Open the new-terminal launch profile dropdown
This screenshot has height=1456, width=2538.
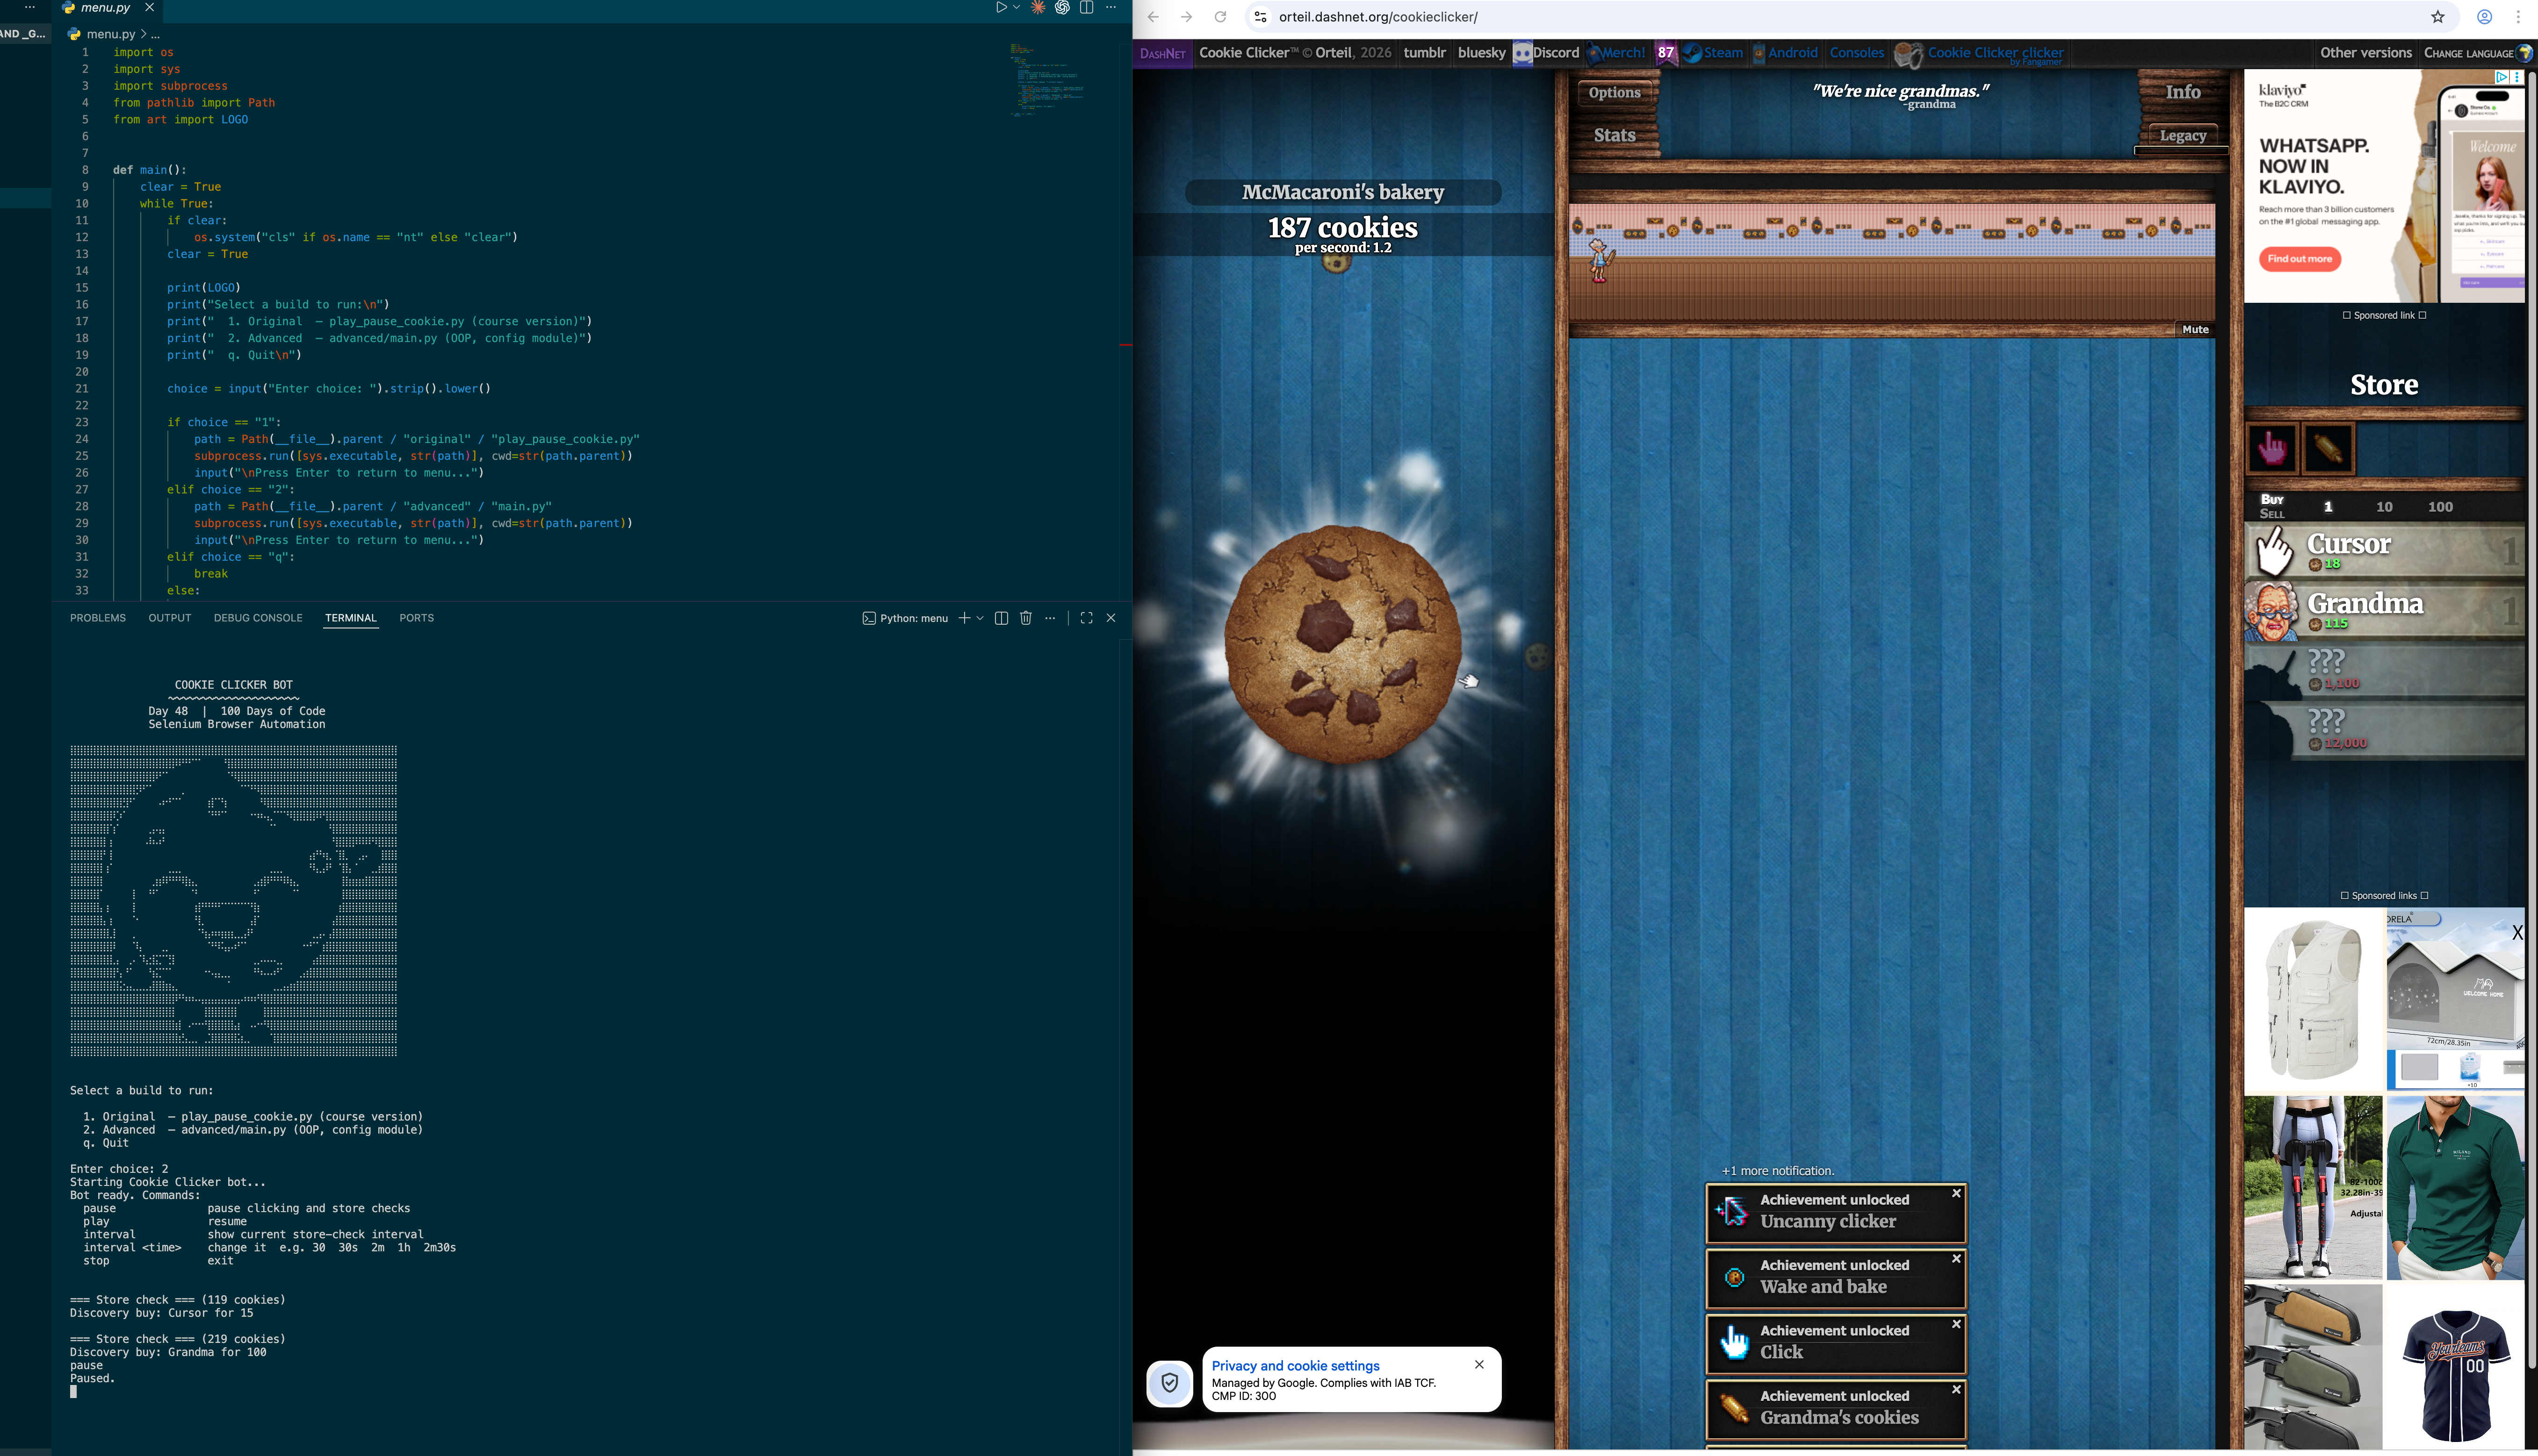(x=981, y=618)
